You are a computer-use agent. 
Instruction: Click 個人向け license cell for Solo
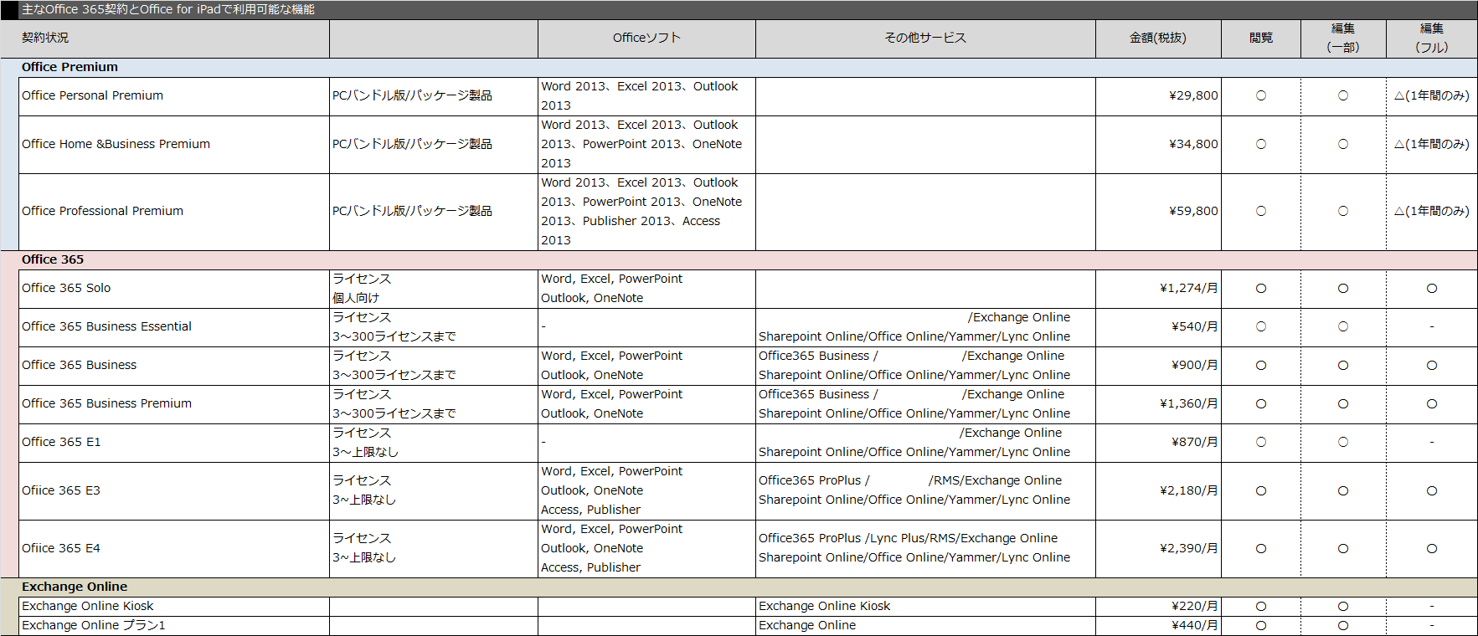pos(434,289)
